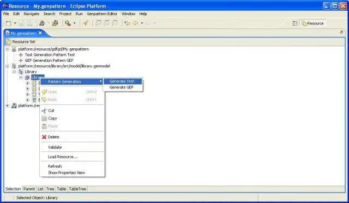This screenshot has width=349, height=203.
Task: Click the Open Perspective icon
Action: tap(295, 23)
